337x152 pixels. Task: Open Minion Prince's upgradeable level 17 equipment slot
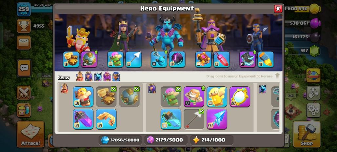click(159, 59)
